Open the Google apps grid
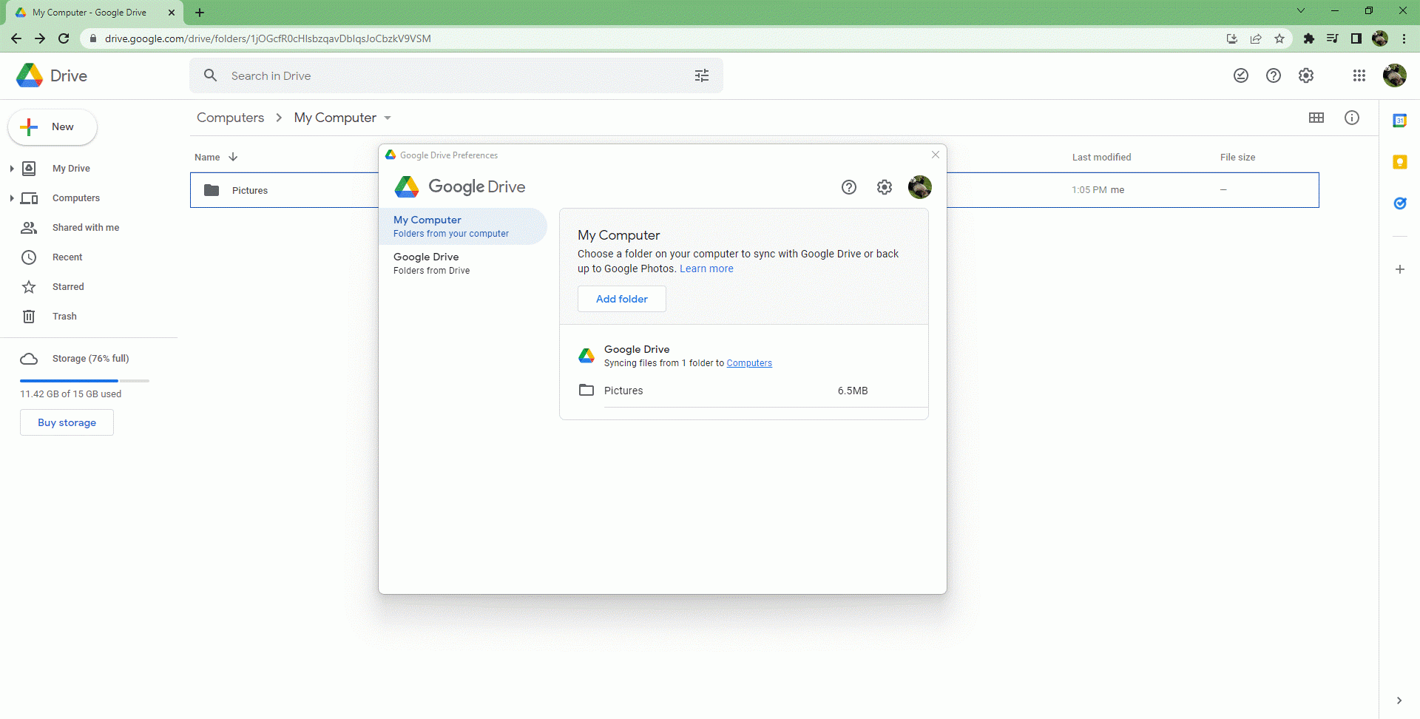The image size is (1420, 719). pyautogui.click(x=1359, y=75)
